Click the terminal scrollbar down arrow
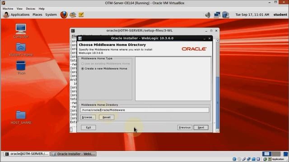Viewport: 289px width, 162px height. click(218, 130)
